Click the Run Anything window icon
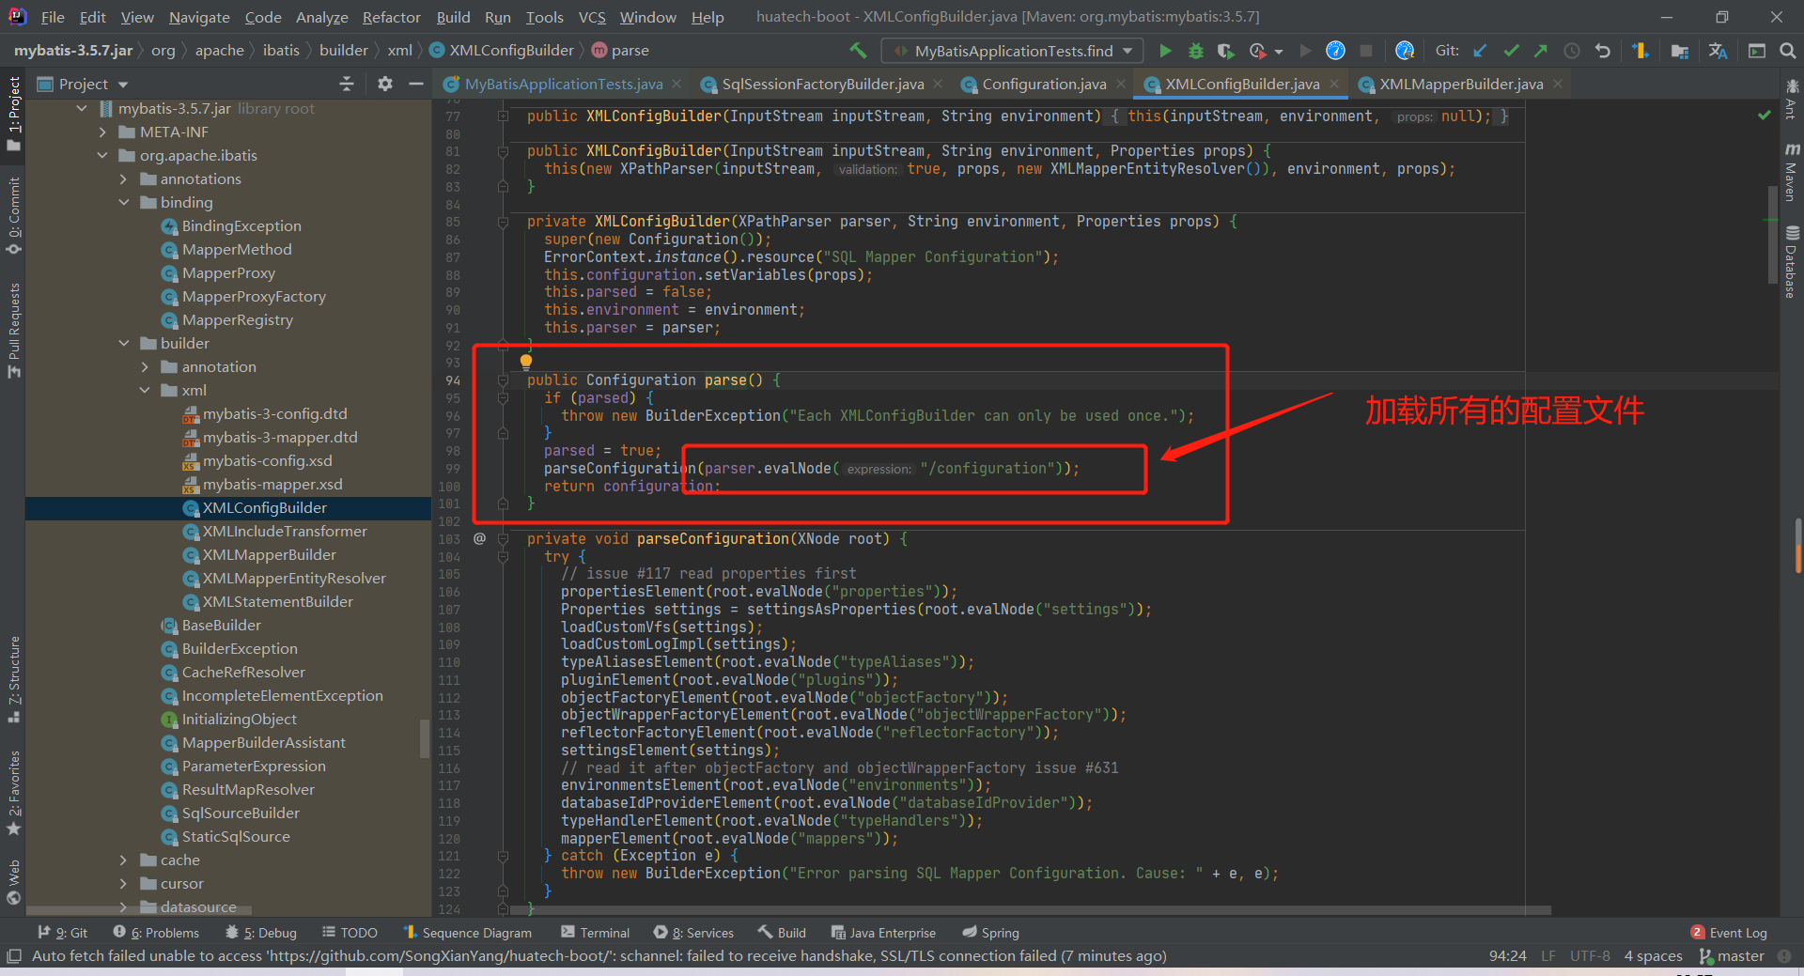Image resolution: width=1804 pixels, height=976 pixels. point(1757,51)
